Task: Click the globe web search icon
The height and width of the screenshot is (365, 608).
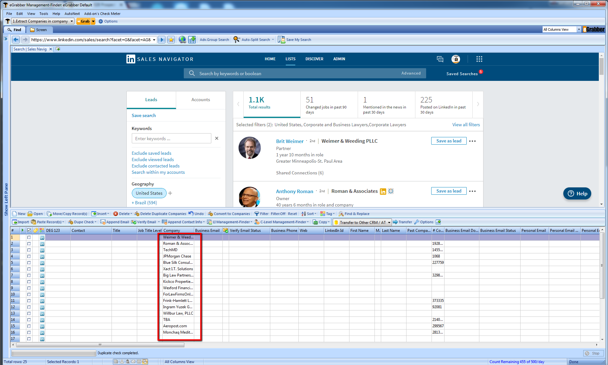Action: click(182, 40)
